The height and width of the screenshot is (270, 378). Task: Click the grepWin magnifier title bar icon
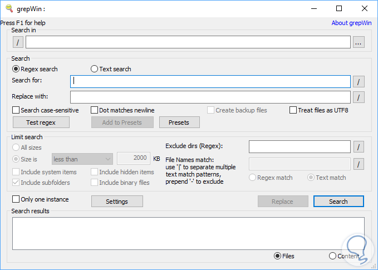[9, 8]
